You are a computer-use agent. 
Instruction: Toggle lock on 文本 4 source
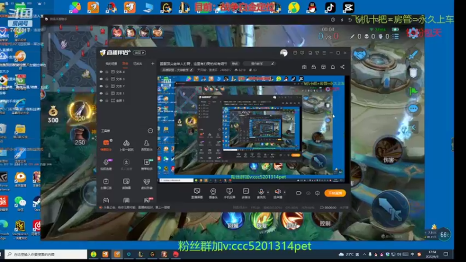[107, 72]
